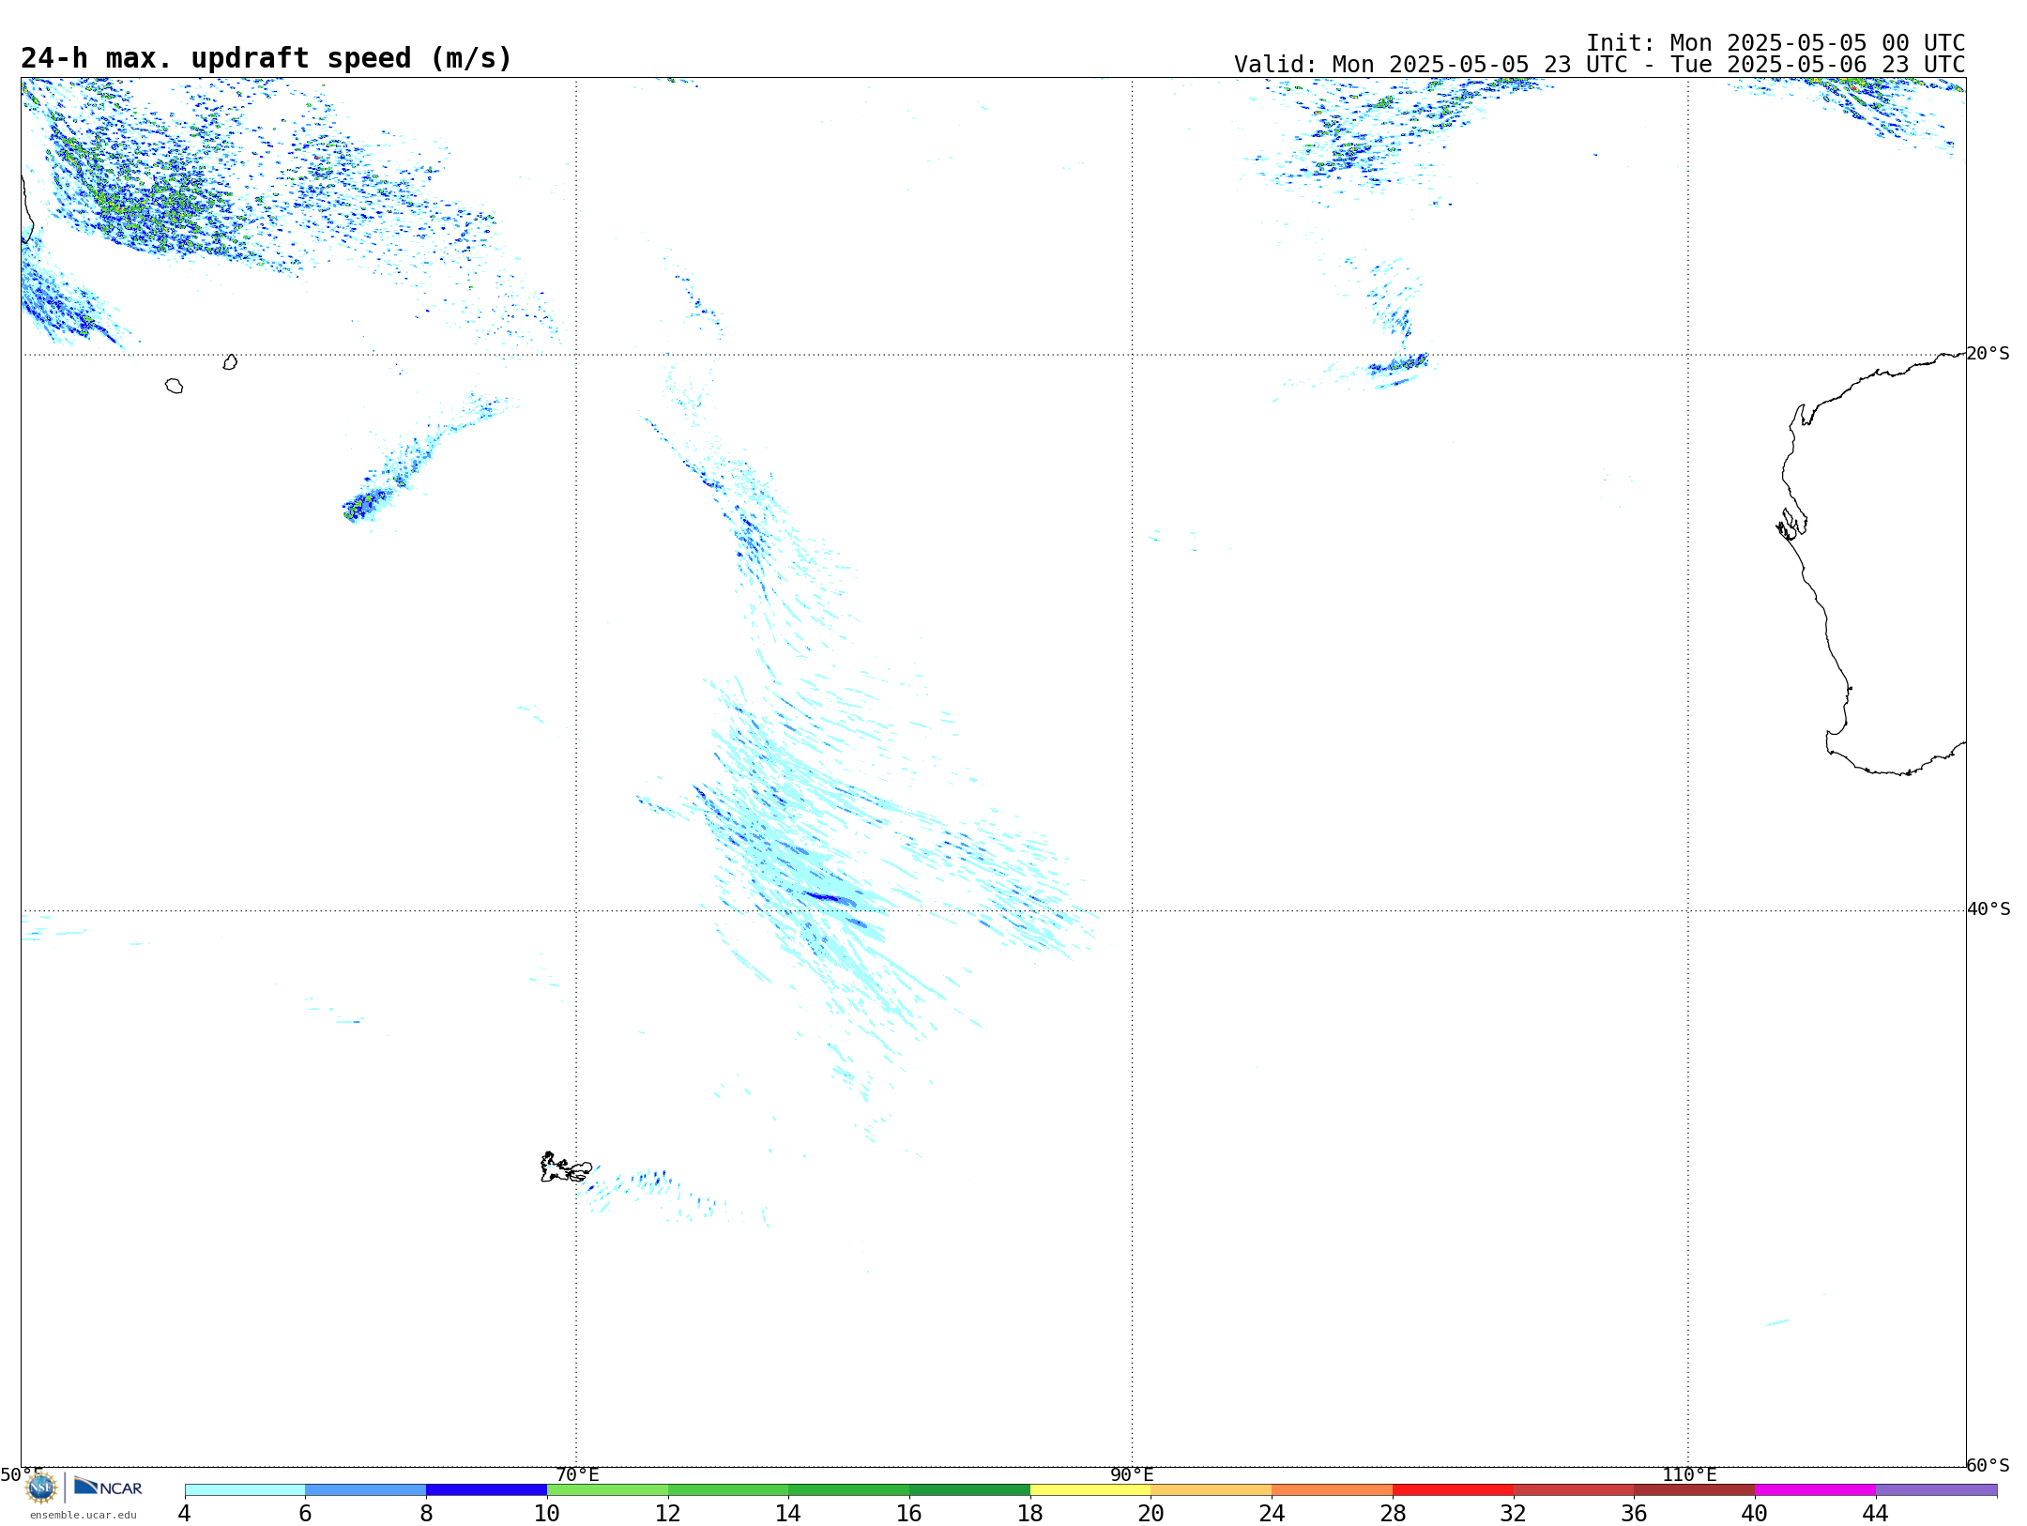Click the colorbar tick label 36

(x=1635, y=1513)
